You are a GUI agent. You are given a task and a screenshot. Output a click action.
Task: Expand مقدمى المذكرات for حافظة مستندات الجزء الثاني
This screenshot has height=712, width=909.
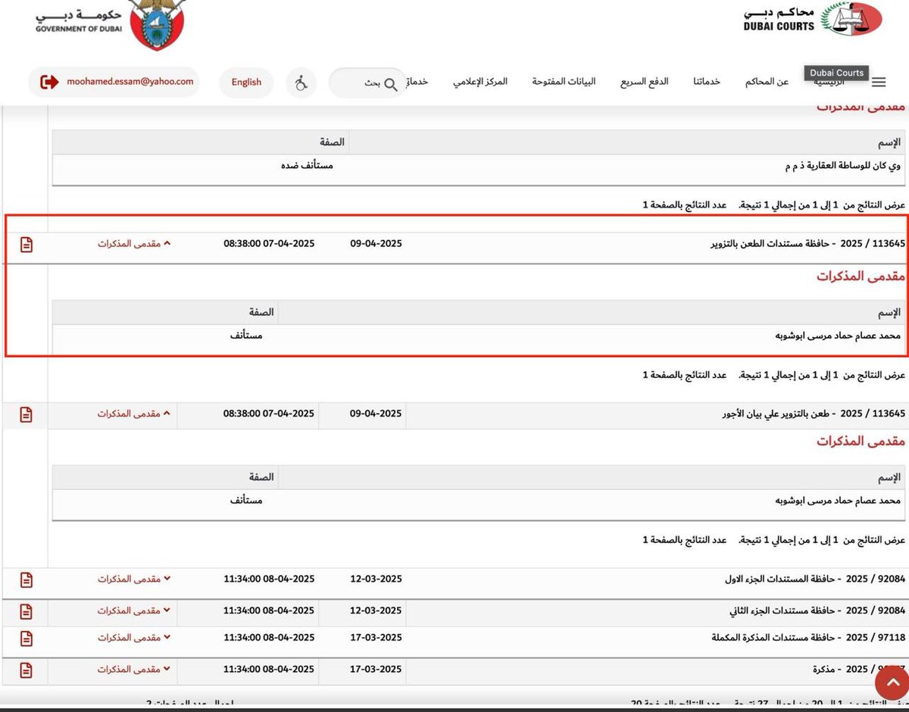(x=134, y=611)
